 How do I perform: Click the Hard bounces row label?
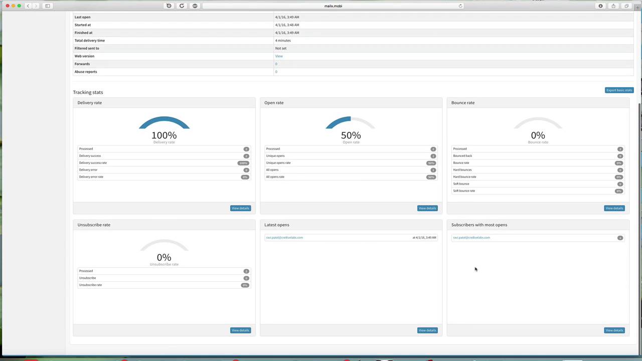[x=462, y=170]
